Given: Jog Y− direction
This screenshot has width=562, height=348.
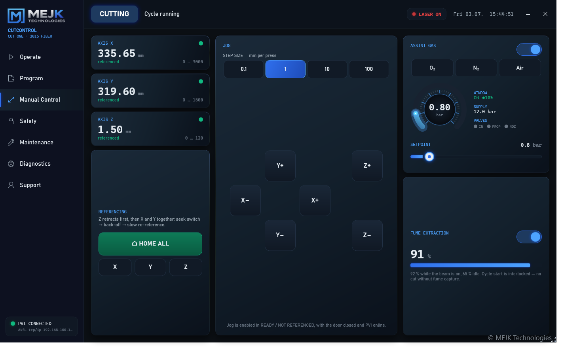Looking at the screenshot, I should point(280,235).
